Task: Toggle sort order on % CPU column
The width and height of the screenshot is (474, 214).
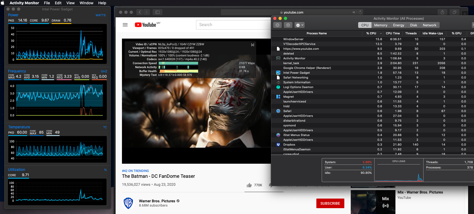Action: tap(373, 33)
